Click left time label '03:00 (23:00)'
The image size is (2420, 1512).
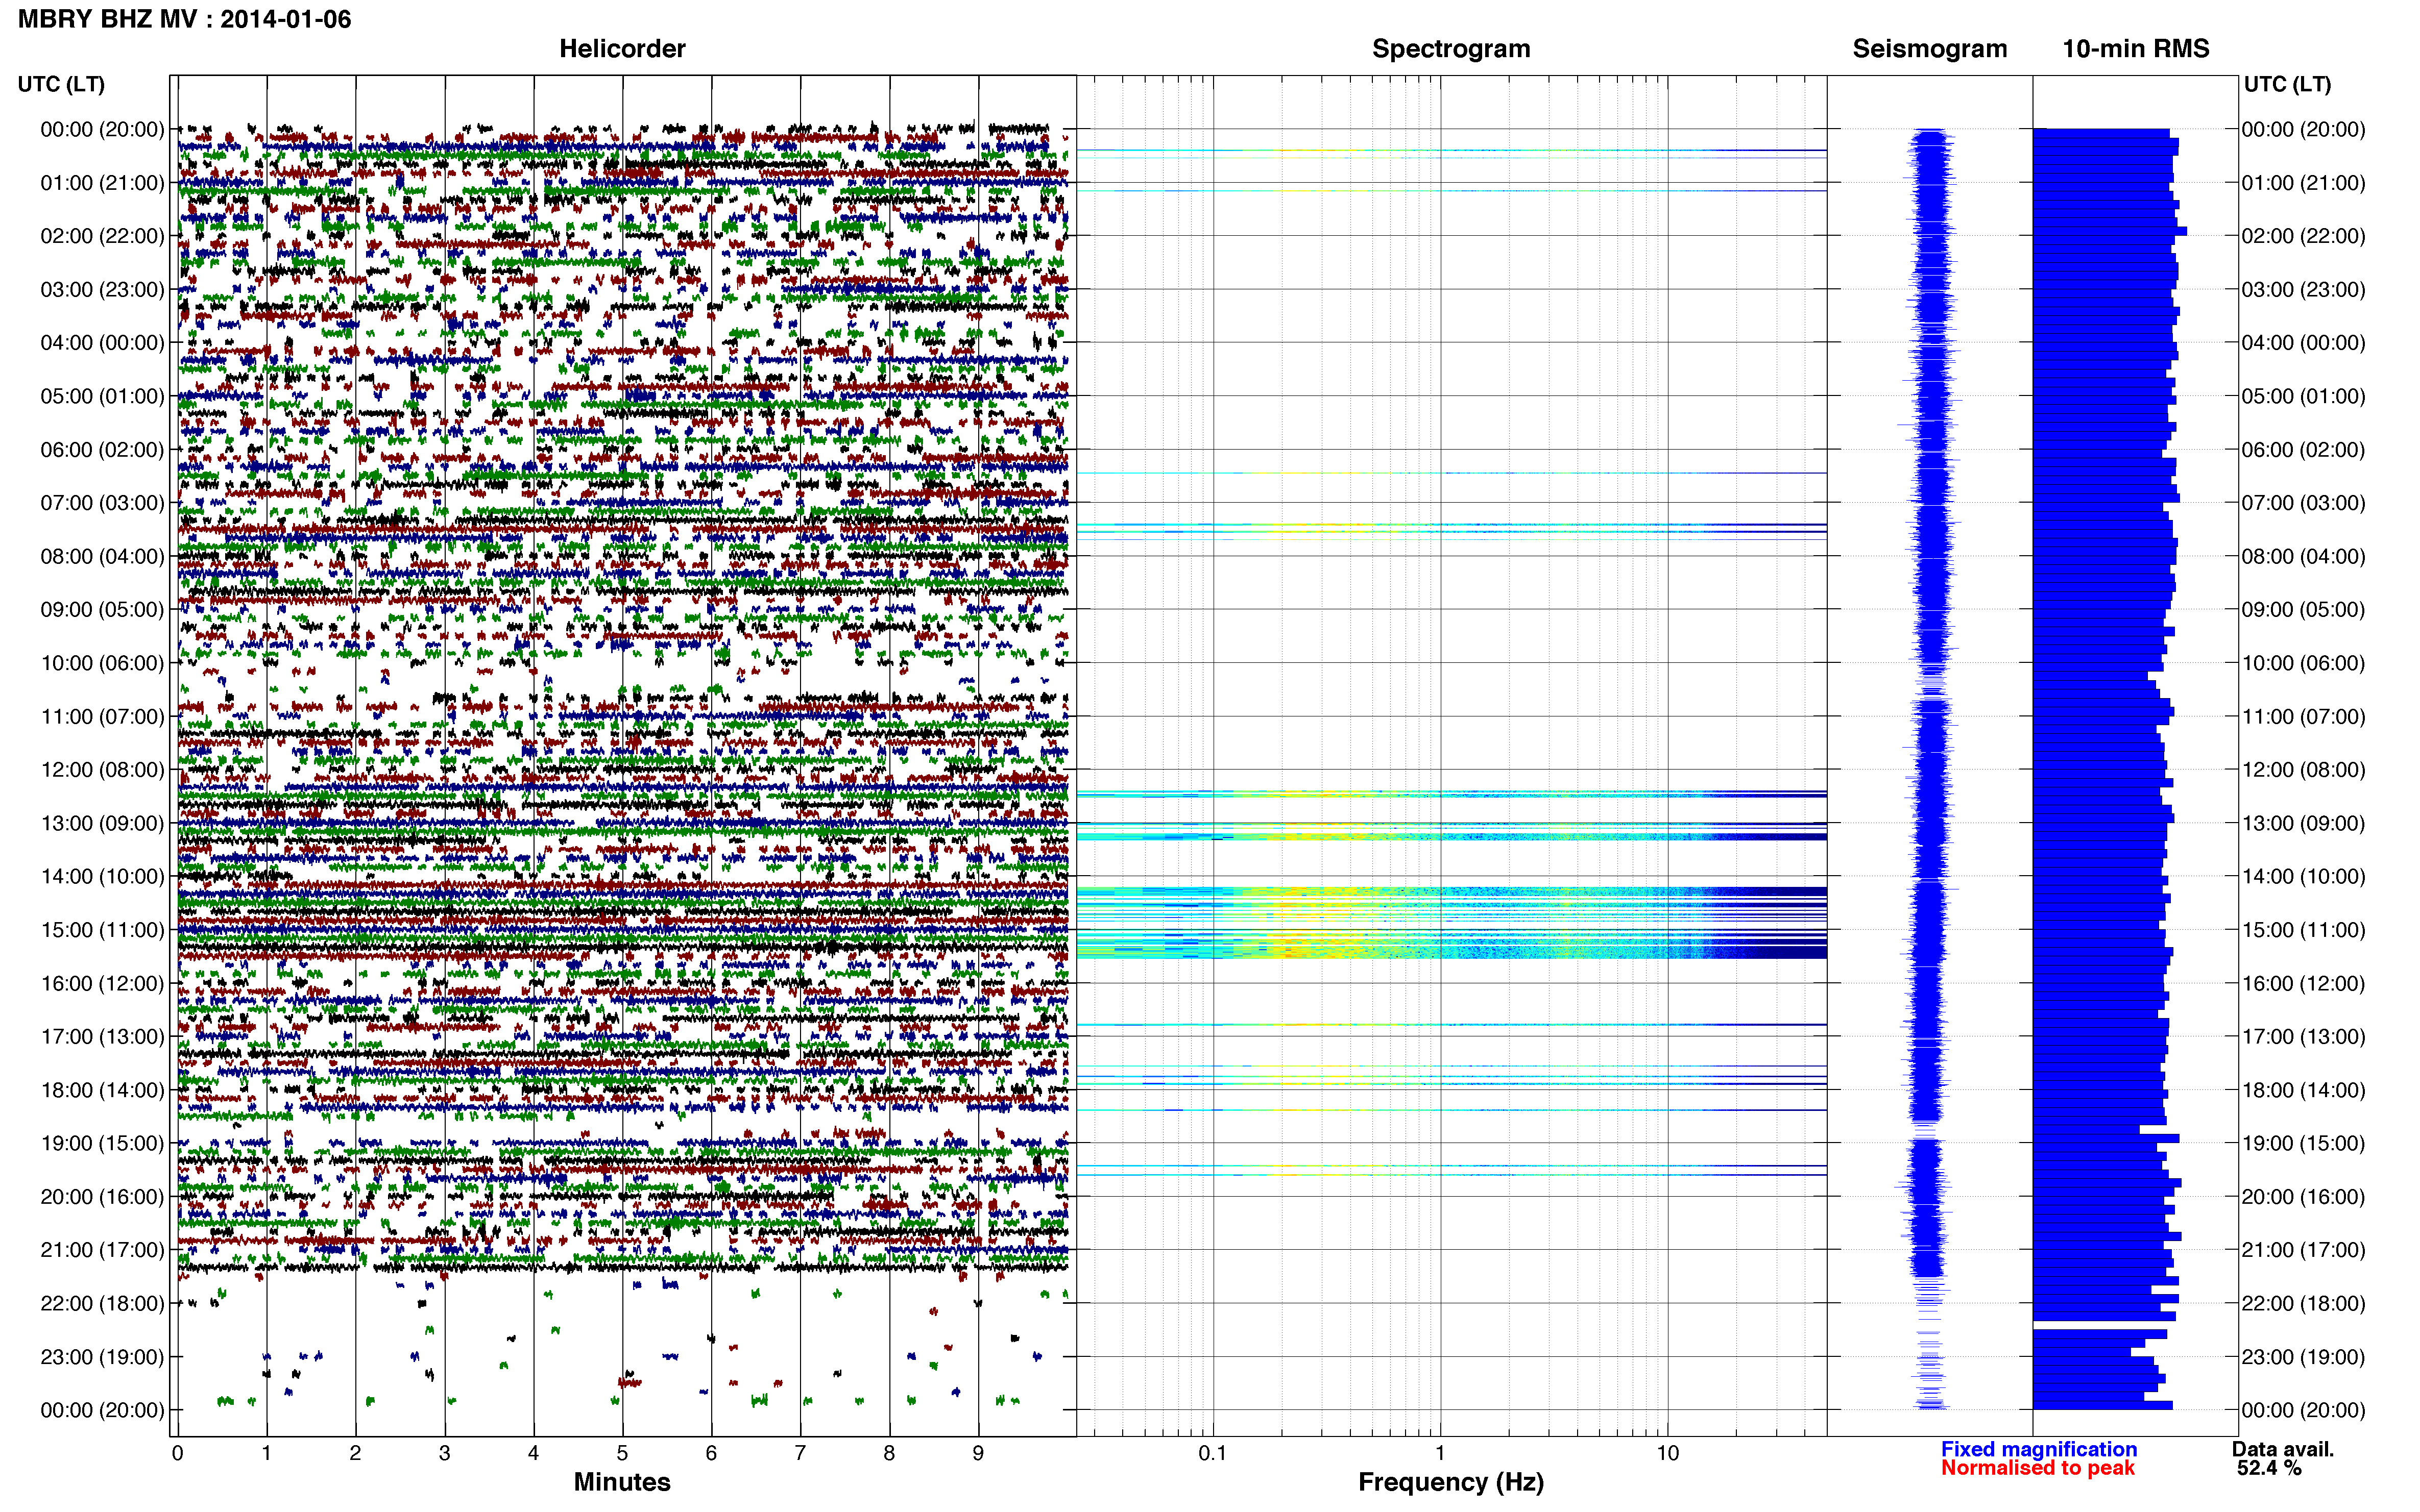coord(102,290)
